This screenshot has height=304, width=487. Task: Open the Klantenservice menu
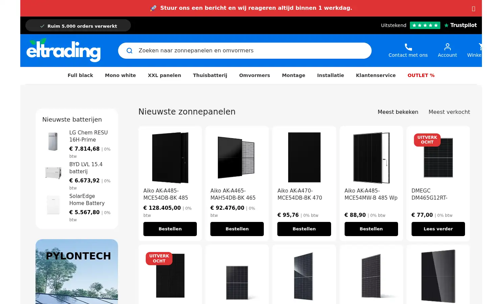[376, 75]
